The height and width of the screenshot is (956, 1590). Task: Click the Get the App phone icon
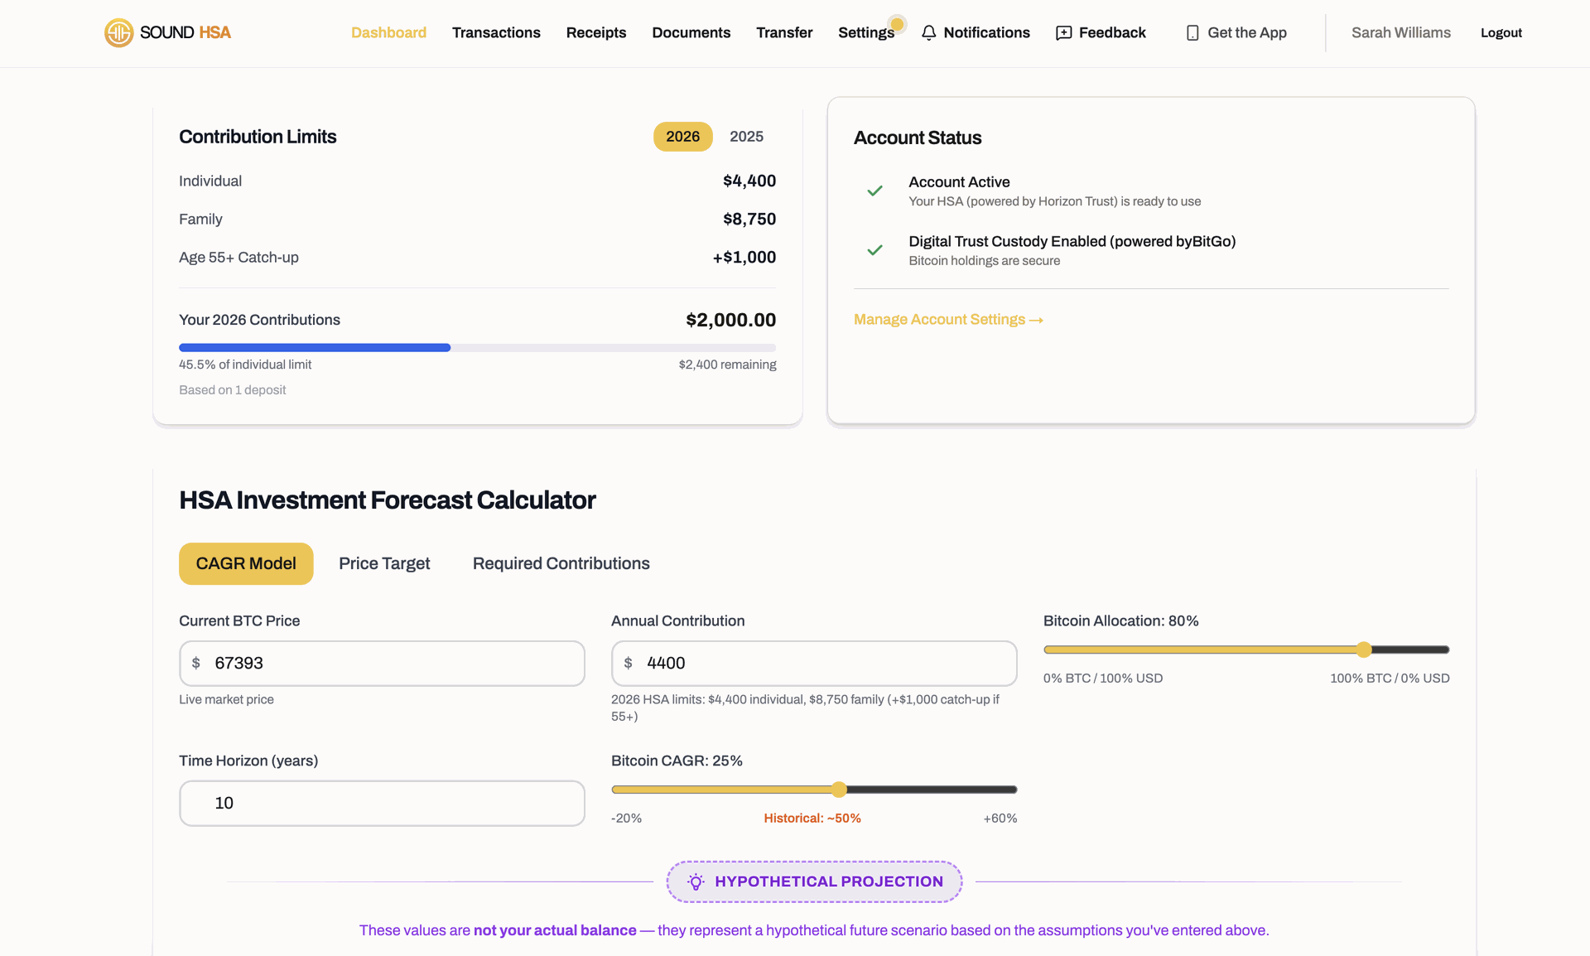click(1192, 32)
